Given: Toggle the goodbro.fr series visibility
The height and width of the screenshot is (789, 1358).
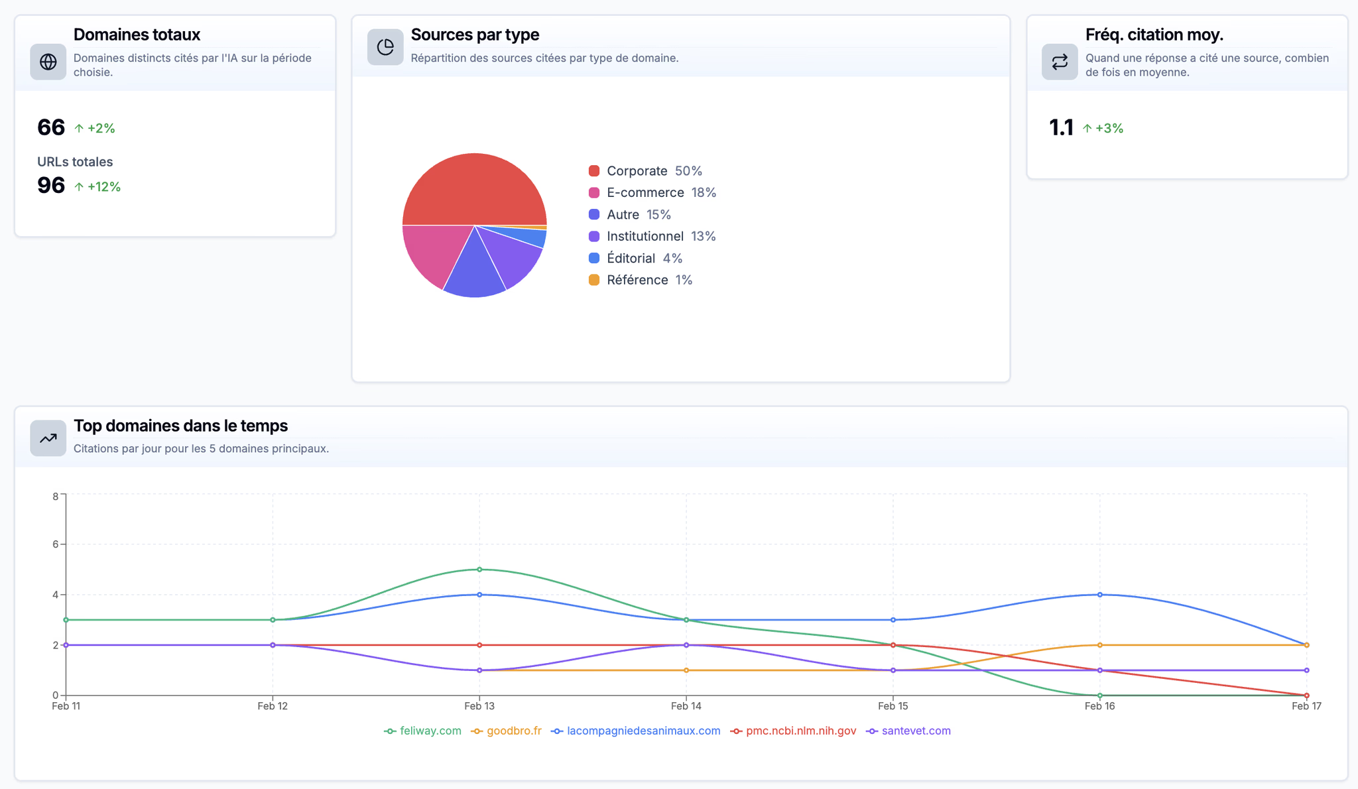Looking at the screenshot, I should coord(514,731).
